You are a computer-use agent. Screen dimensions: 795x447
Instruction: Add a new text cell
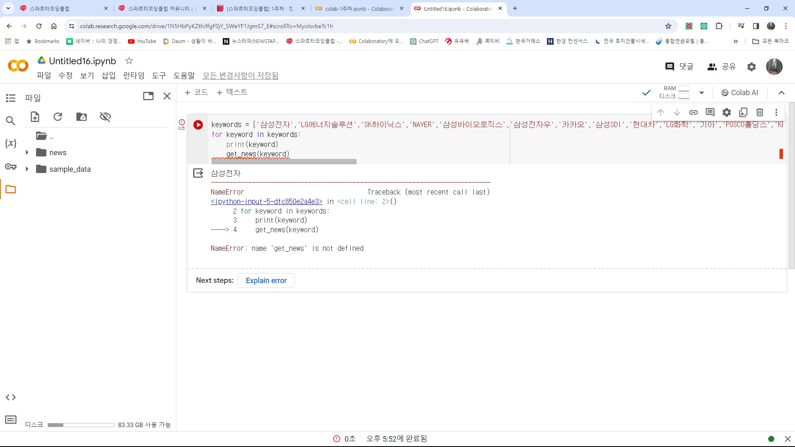click(x=232, y=92)
